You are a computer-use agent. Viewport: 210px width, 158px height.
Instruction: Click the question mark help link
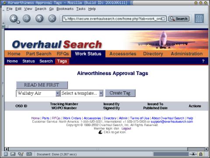point(203,61)
